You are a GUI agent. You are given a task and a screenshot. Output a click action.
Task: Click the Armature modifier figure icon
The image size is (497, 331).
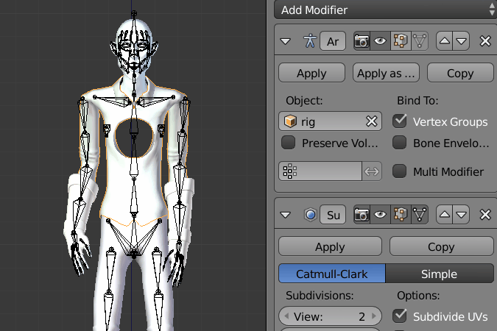[x=310, y=41]
